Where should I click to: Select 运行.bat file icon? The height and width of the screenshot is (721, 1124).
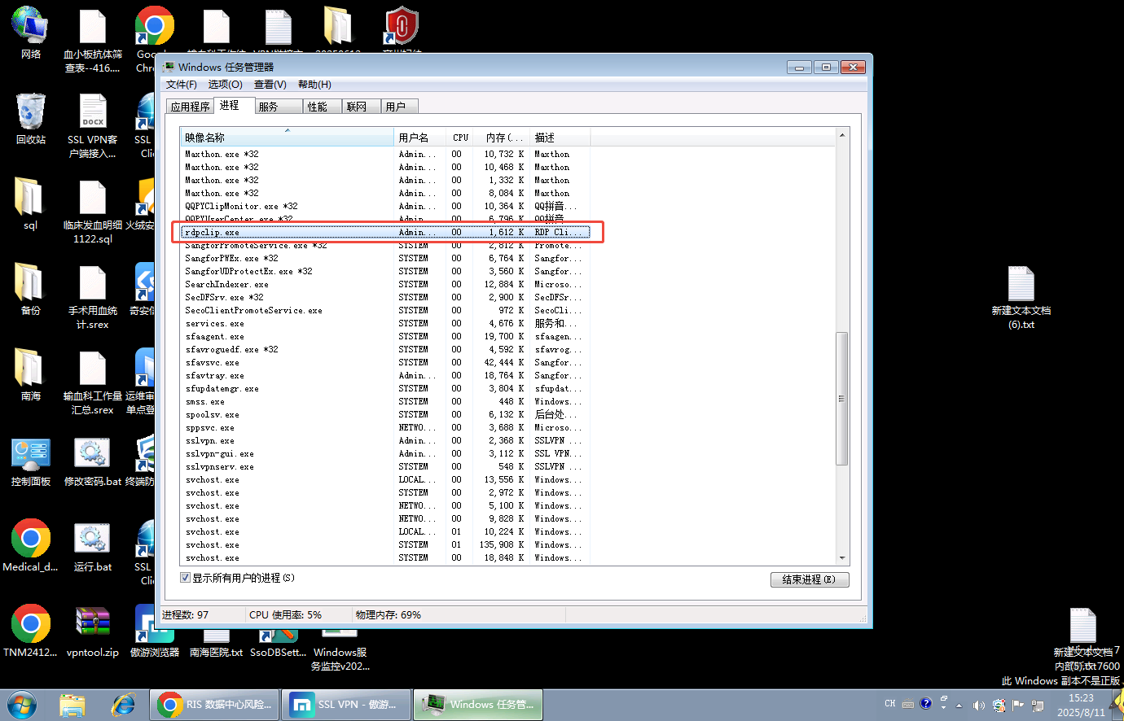[x=93, y=546]
